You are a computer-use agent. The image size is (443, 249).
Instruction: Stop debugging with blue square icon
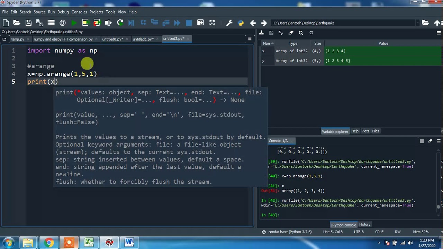[x=189, y=23]
